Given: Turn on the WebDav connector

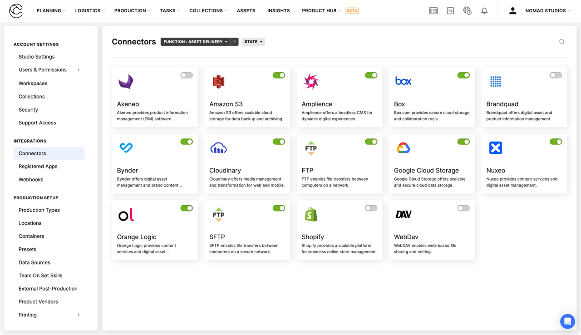Looking at the screenshot, I should pos(463,208).
